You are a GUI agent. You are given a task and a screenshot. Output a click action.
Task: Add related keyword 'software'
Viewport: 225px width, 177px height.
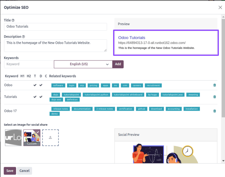(58, 85)
